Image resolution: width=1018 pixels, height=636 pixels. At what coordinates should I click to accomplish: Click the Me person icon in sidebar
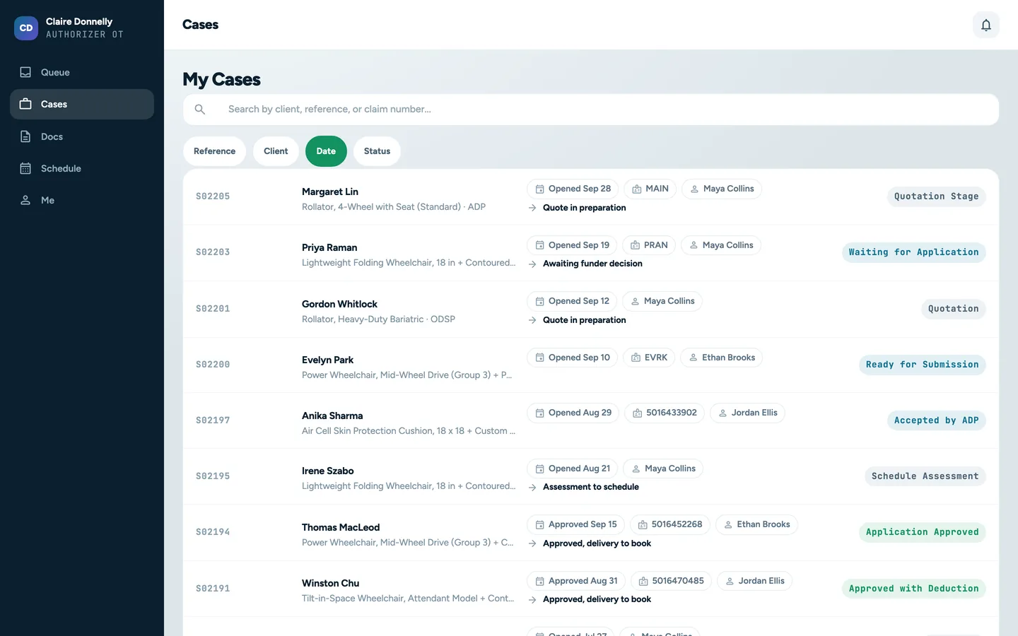pos(25,200)
